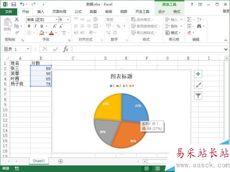Image resolution: width=230 pixels, height=172 pixels.
Task: Open the borders dropdown arrow
Action: click(34, 33)
